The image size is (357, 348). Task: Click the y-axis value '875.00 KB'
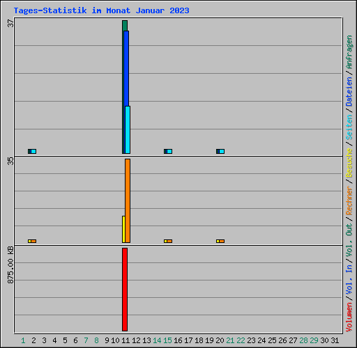click(10, 265)
